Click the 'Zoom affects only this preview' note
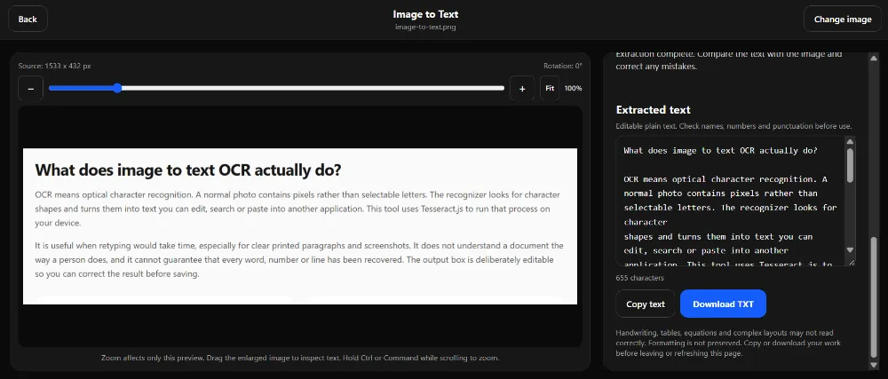The height and width of the screenshot is (379, 888). click(x=300, y=358)
